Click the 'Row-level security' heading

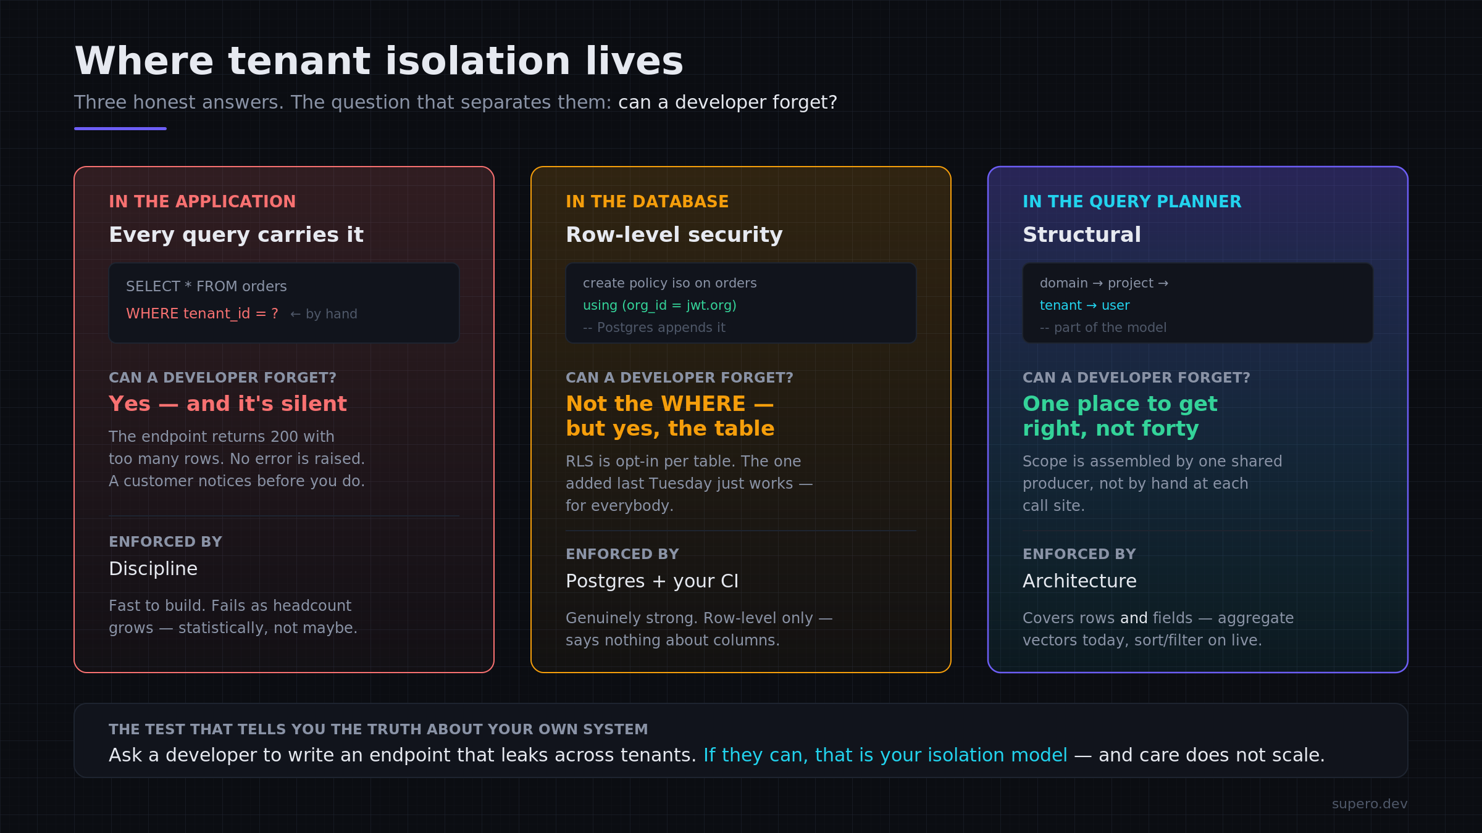[x=674, y=234]
